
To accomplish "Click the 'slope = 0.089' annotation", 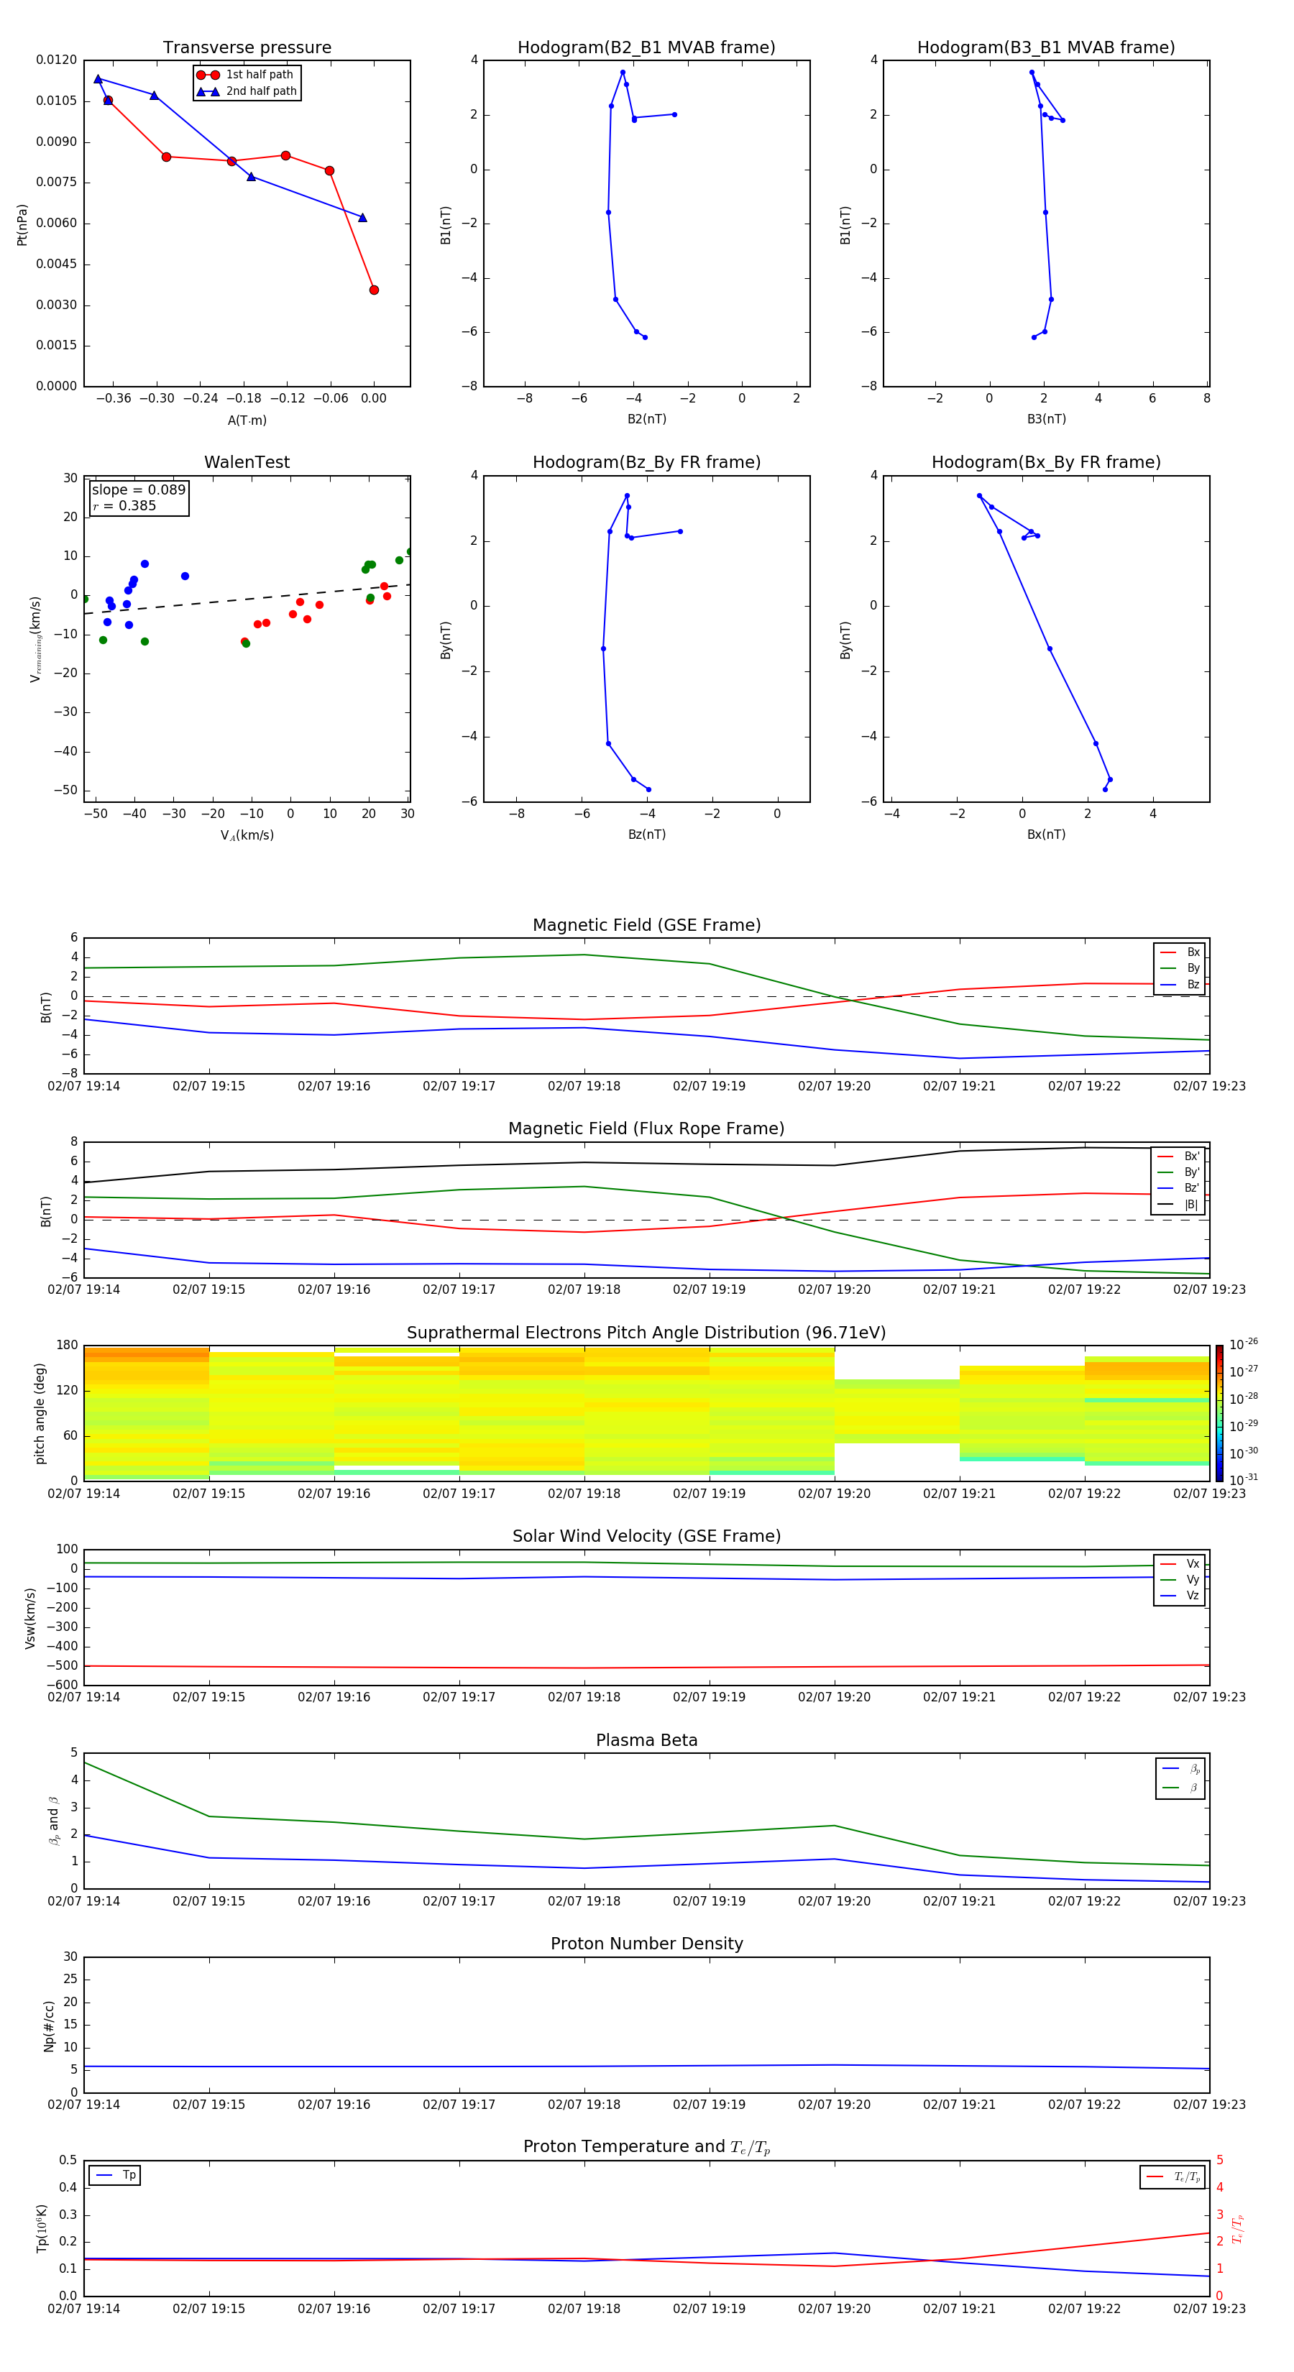I will click(138, 490).
